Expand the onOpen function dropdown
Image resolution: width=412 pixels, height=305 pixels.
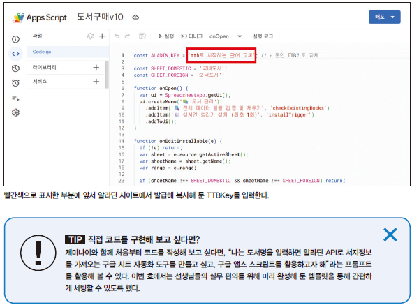tap(240, 36)
